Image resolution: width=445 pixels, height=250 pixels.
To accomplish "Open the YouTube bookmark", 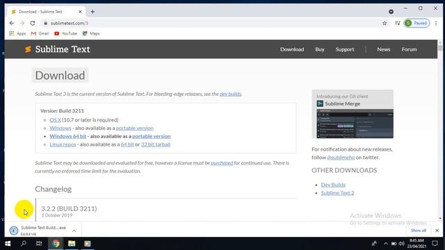I will coord(65,33).
